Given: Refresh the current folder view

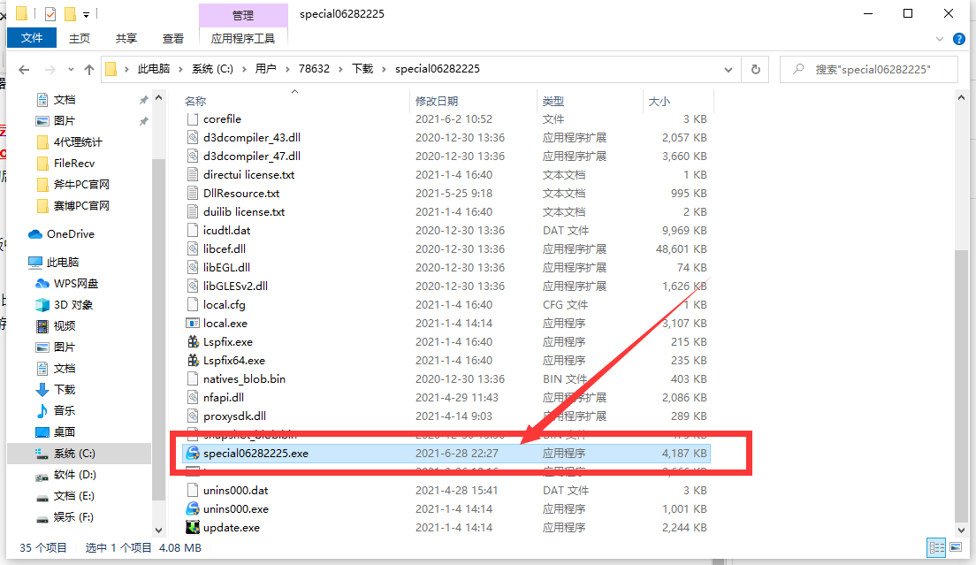Looking at the screenshot, I should pos(755,69).
